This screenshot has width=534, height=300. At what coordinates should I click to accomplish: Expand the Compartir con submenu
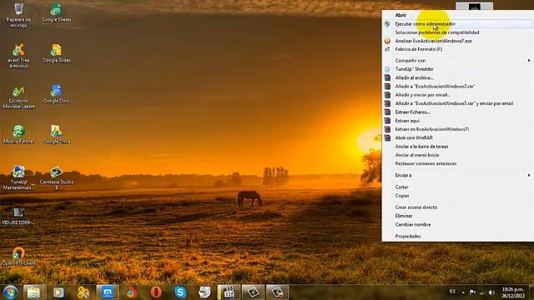pyautogui.click(x=457, y=61)
